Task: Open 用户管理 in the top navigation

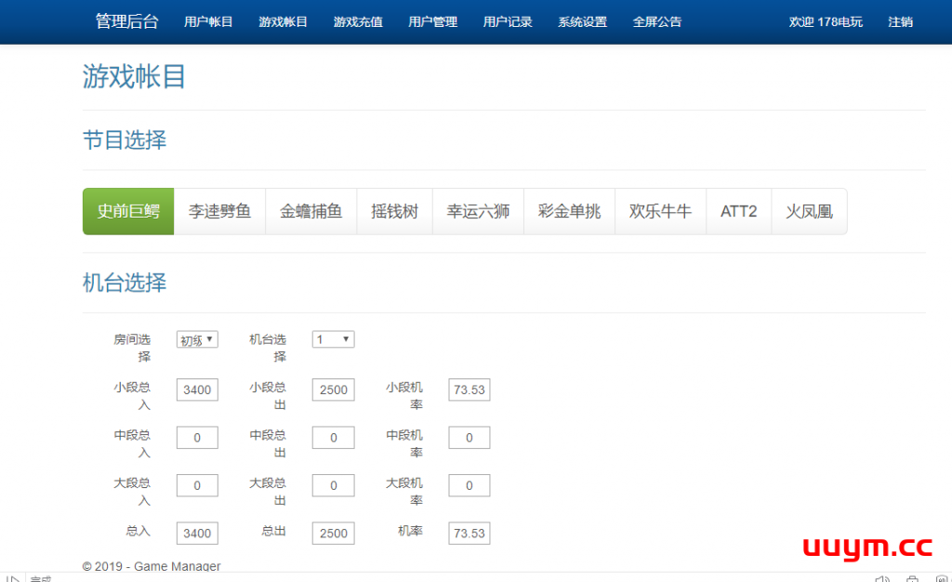Action: (x=432, y=21)
